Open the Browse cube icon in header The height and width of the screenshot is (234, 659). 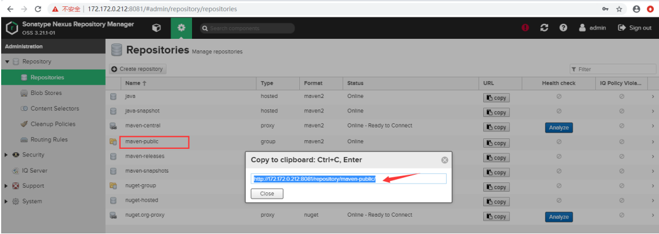coord(157,28)
